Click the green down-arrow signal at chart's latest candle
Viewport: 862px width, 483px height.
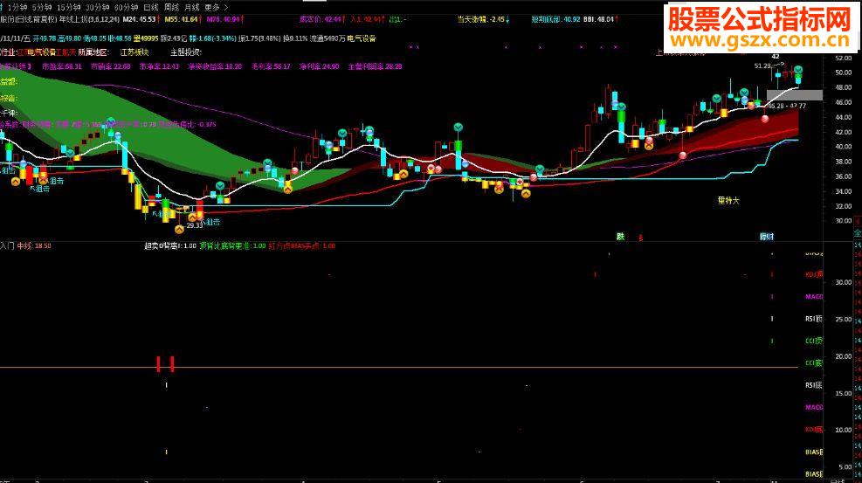(x=798, y=70)
